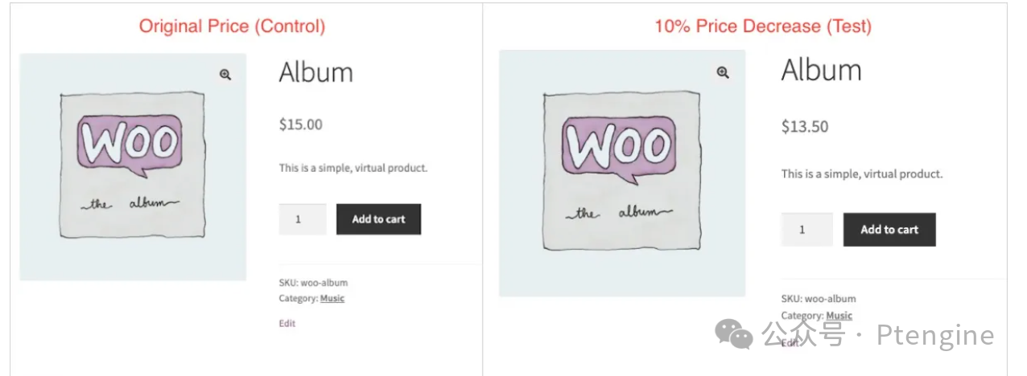
Task: Click the "Original Price (Control)" heading
Action: (232, 26)
